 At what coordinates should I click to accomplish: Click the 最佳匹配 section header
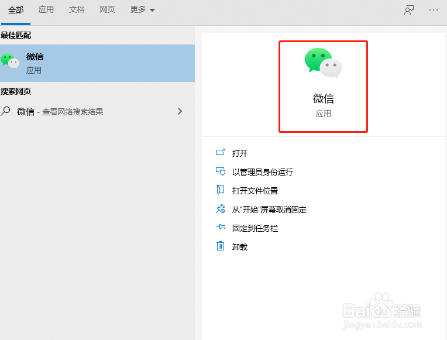pos(16,35)
